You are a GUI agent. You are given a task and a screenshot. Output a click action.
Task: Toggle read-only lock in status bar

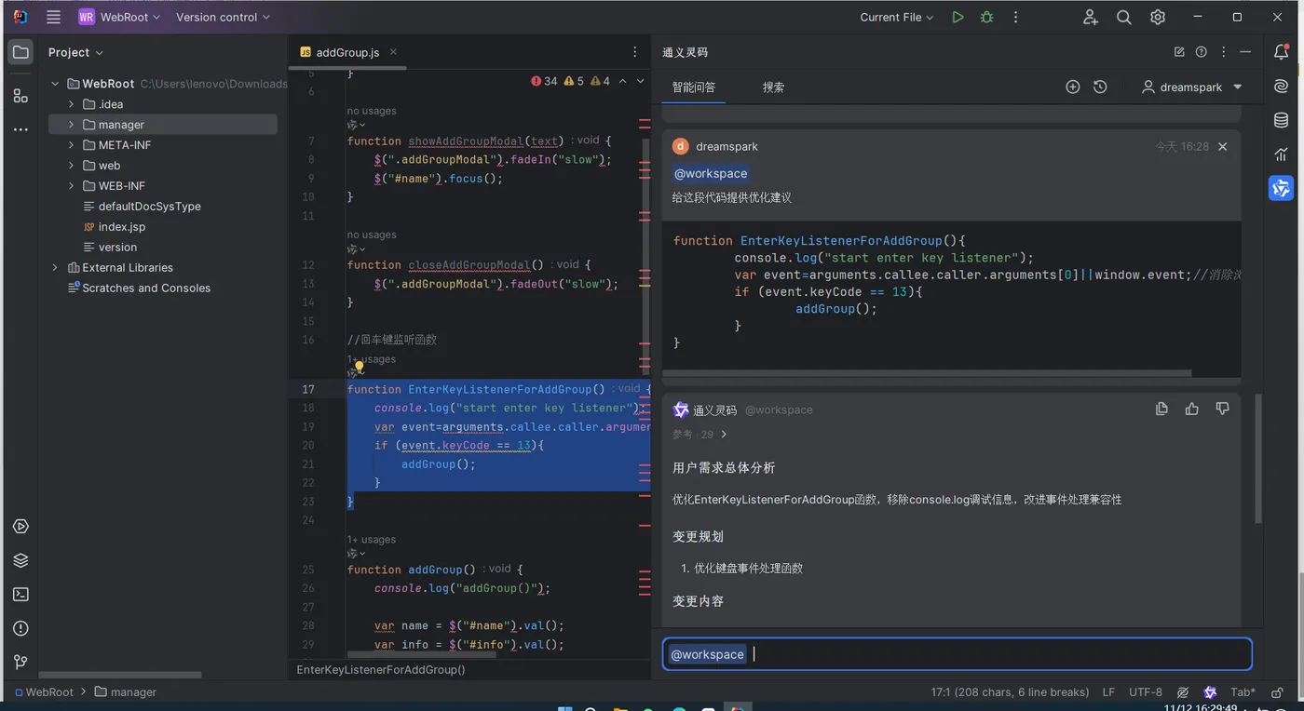[x=1277, y=692]
